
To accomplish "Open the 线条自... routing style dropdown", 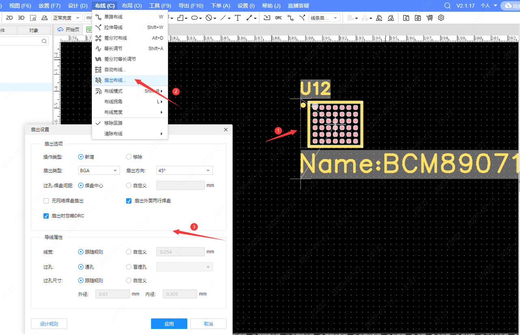I will 325,18.
